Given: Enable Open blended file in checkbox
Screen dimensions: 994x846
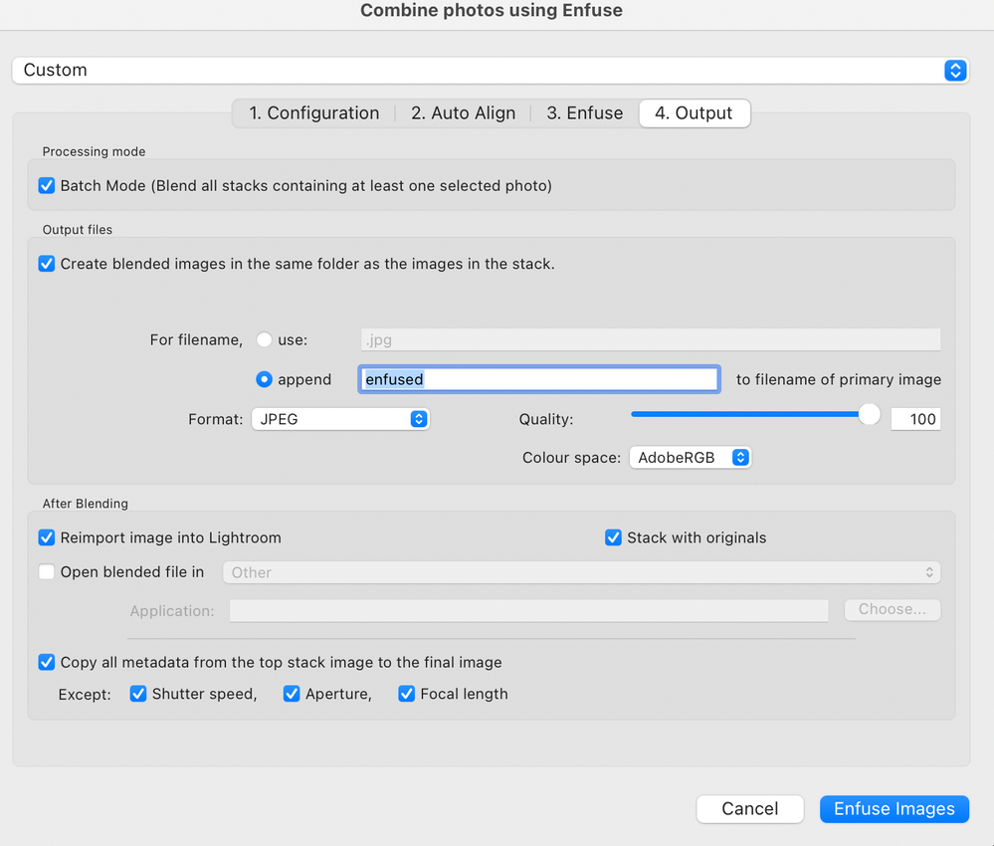Looking at the screenshot, I should [47, 571].
